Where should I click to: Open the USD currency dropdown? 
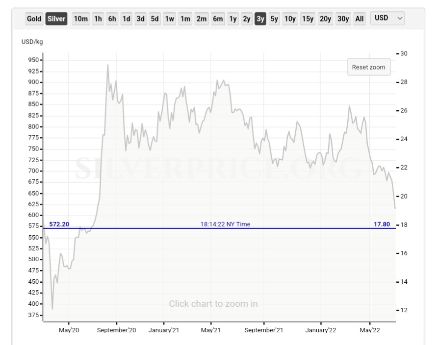387,18
